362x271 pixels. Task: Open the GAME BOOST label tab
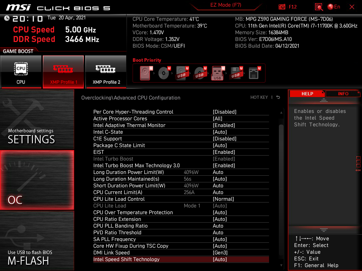pyautogui.click(x=18, y=51)
